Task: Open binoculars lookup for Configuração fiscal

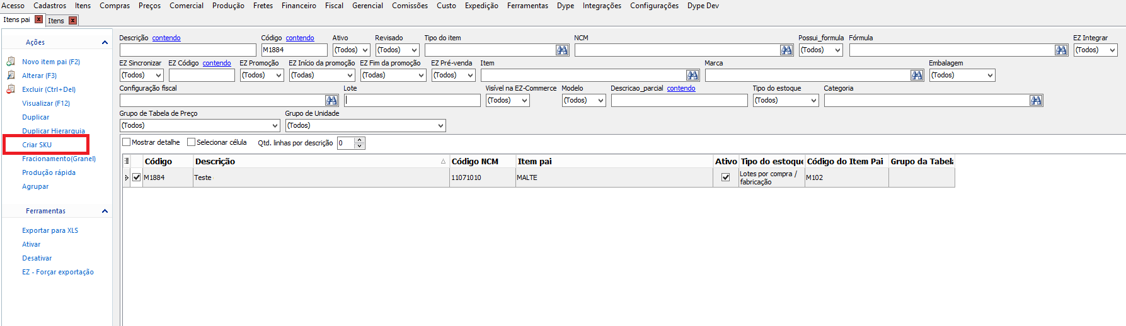Action: (331, 100)
